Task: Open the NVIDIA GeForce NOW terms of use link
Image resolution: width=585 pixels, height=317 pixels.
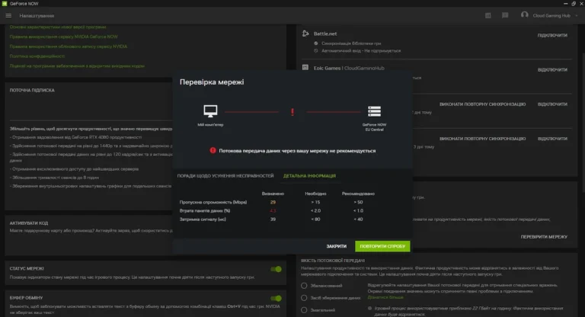Action: [x=64, y=37]
